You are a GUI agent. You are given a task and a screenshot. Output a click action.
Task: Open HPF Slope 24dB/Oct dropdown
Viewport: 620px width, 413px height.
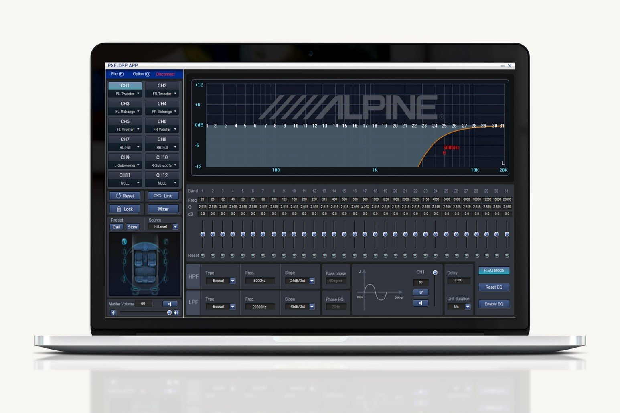300,281
